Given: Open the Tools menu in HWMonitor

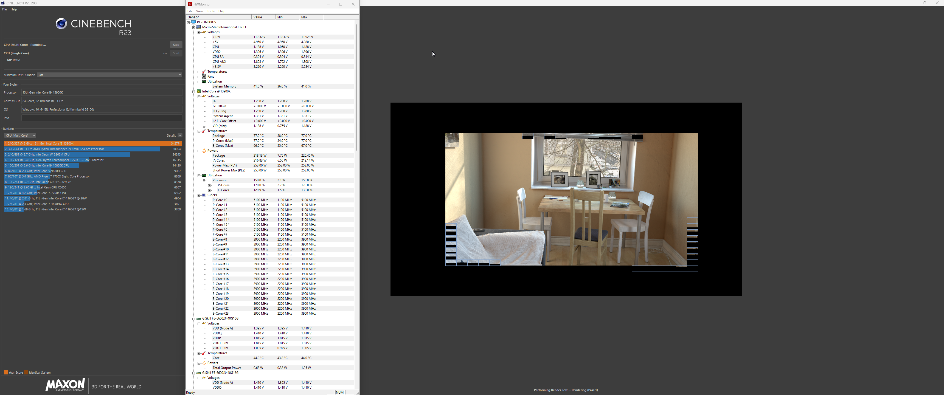Looking at the screenshot, I should [x=210, y=11].
